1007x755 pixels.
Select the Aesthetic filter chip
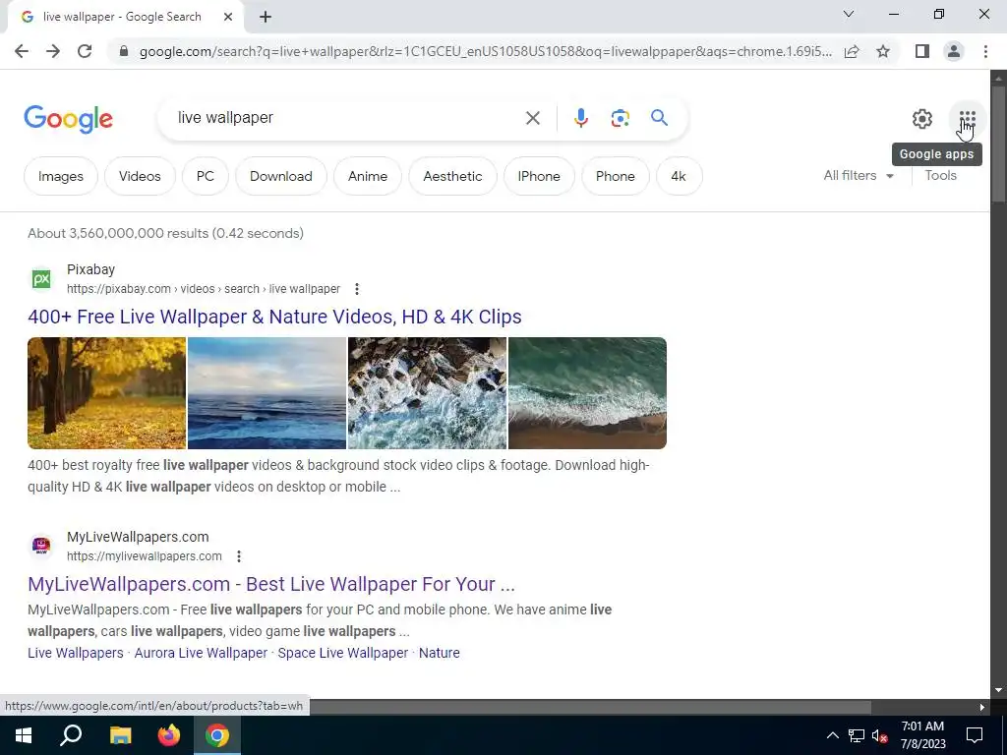[x=452, y=176]
